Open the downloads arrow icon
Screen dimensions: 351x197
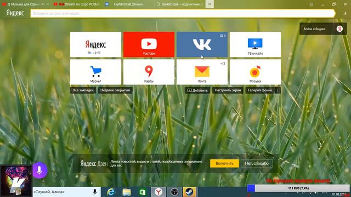pyautogui.click(x=345, y=14)
